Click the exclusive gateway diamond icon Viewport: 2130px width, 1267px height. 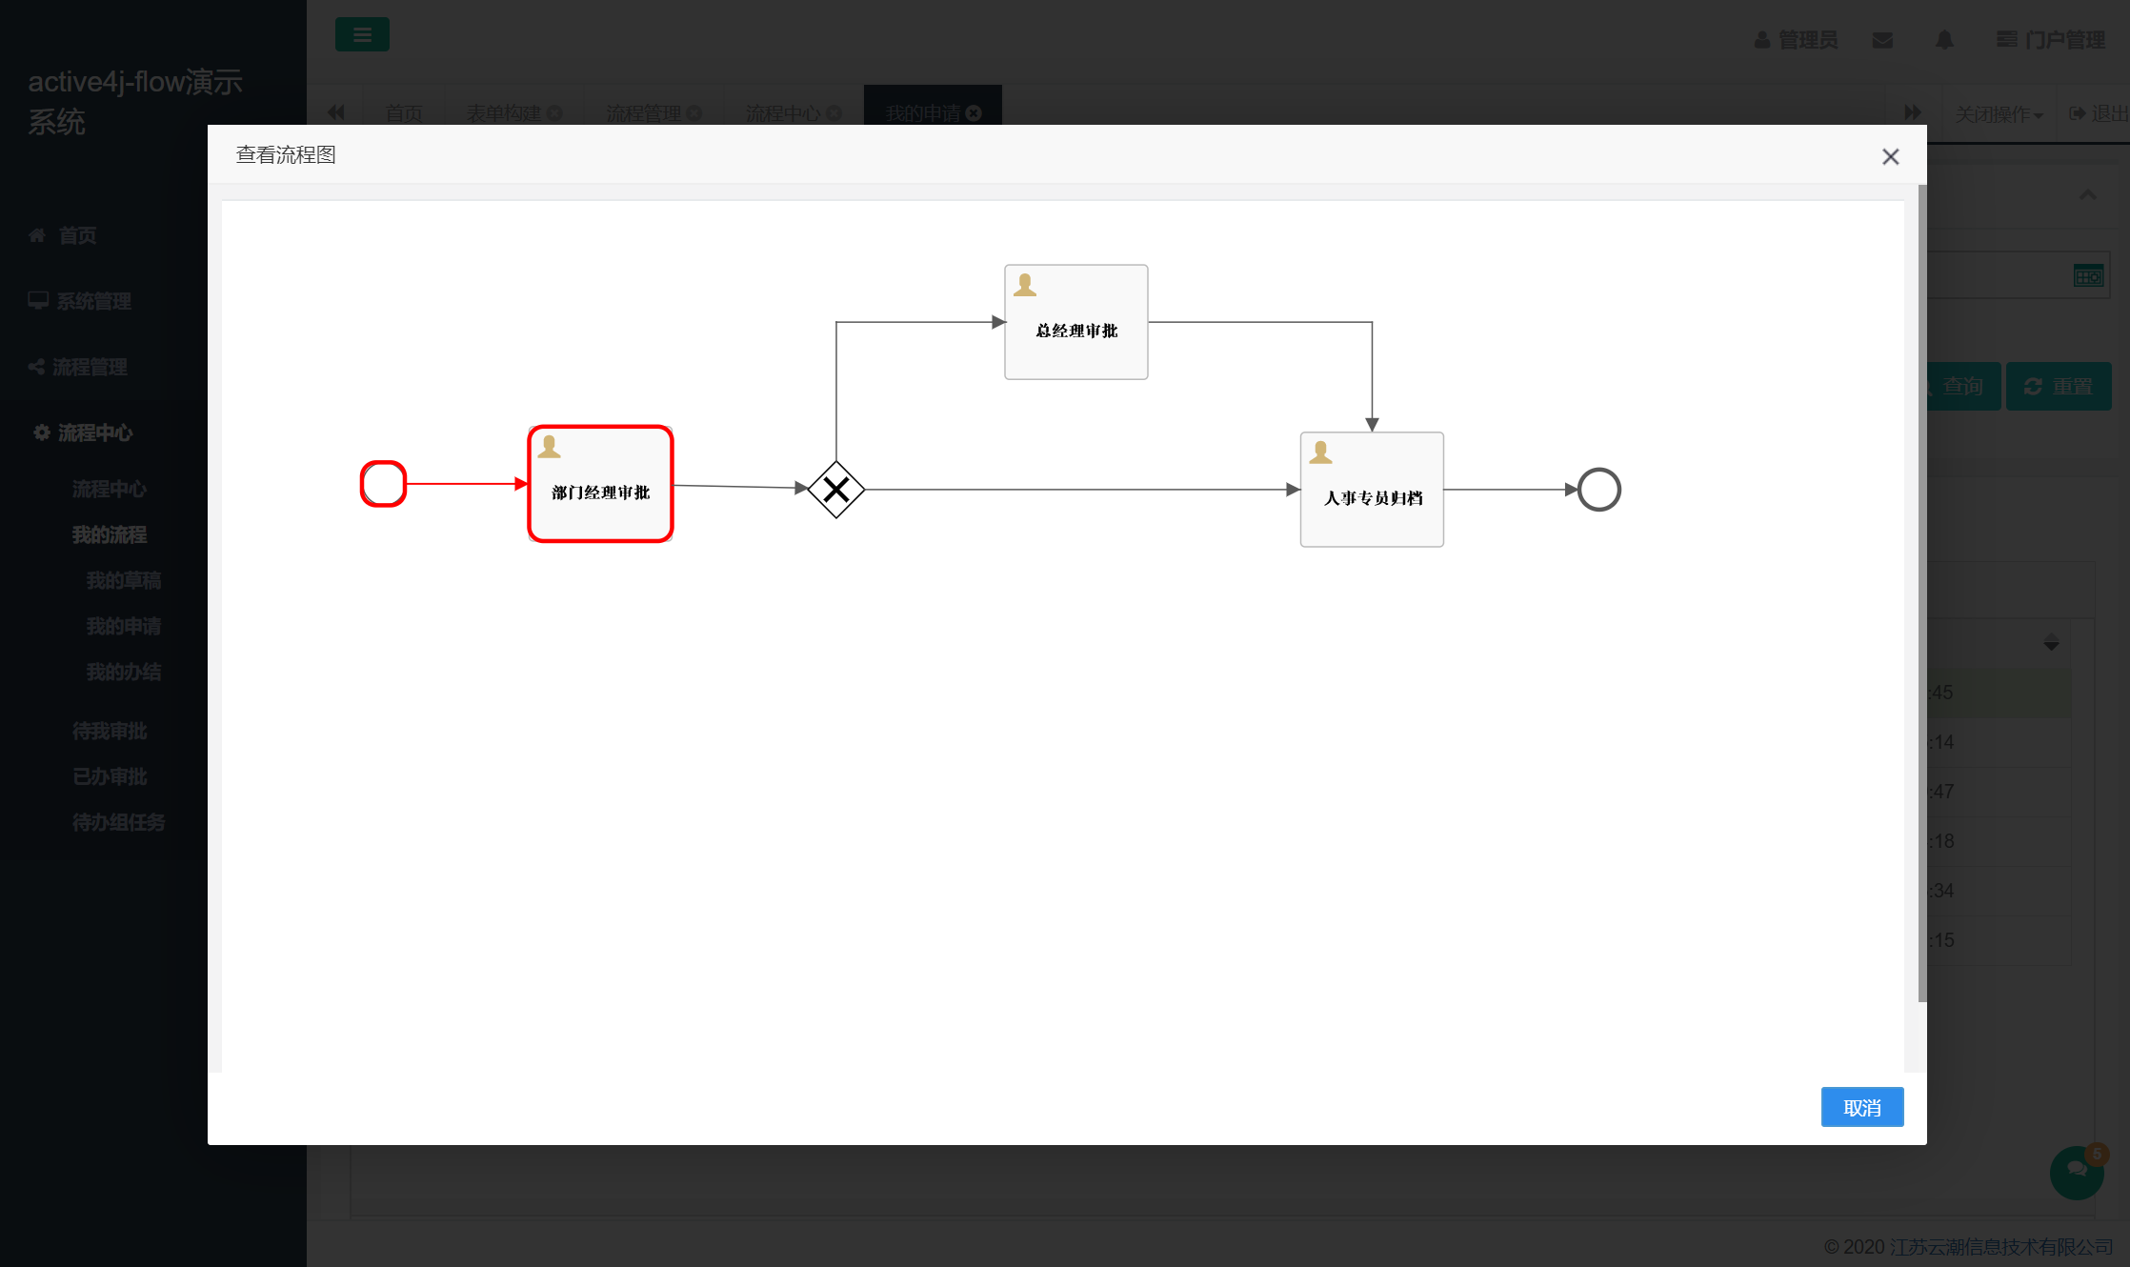(835, 489)
